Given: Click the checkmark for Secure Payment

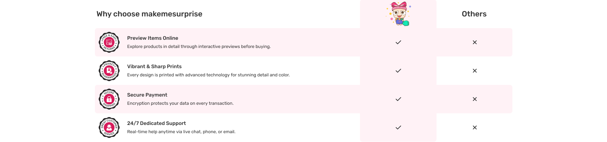Looking at the screenshot, I should (x=398, y=99).
